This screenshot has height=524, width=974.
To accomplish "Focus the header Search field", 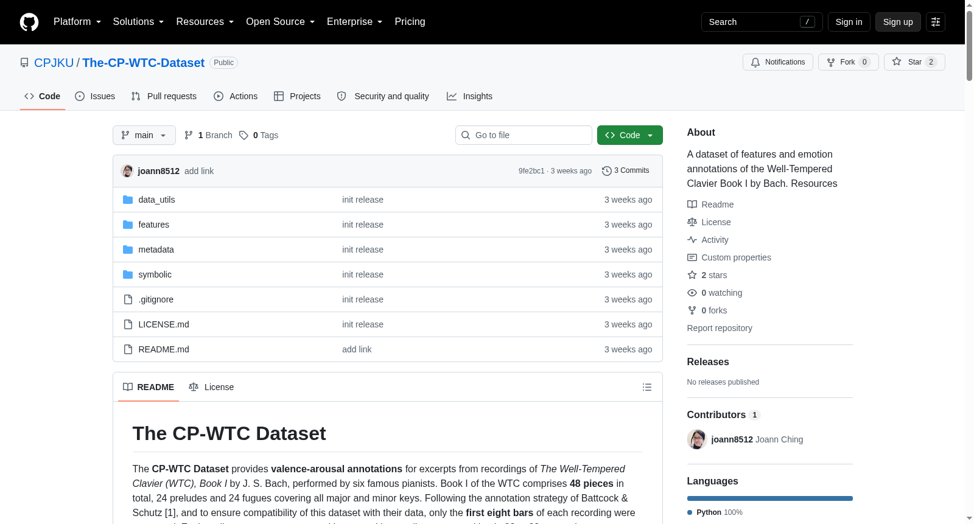I will (762, 22).
